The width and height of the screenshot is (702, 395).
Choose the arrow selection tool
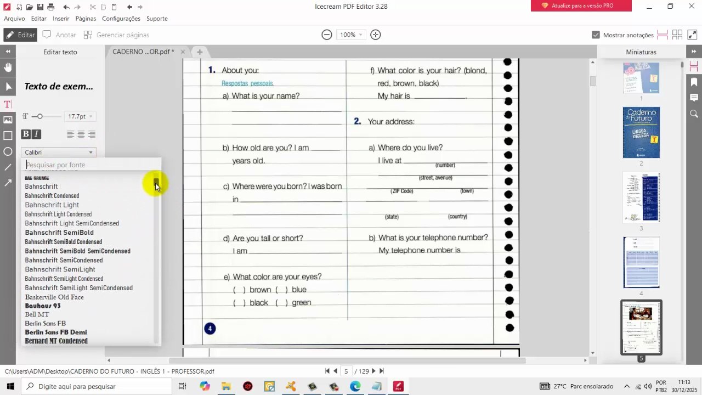[x=8, y=87]
